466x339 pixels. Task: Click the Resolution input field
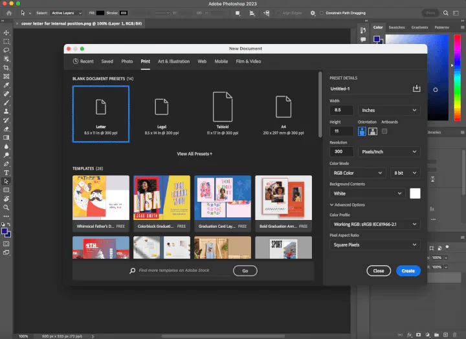pyautogui.click(x=342, y=151)
